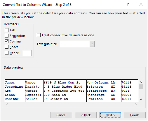Viewport: 148px width, 121px height.
Task: Enable the Other delimiter checkbox
Action: 6,53
